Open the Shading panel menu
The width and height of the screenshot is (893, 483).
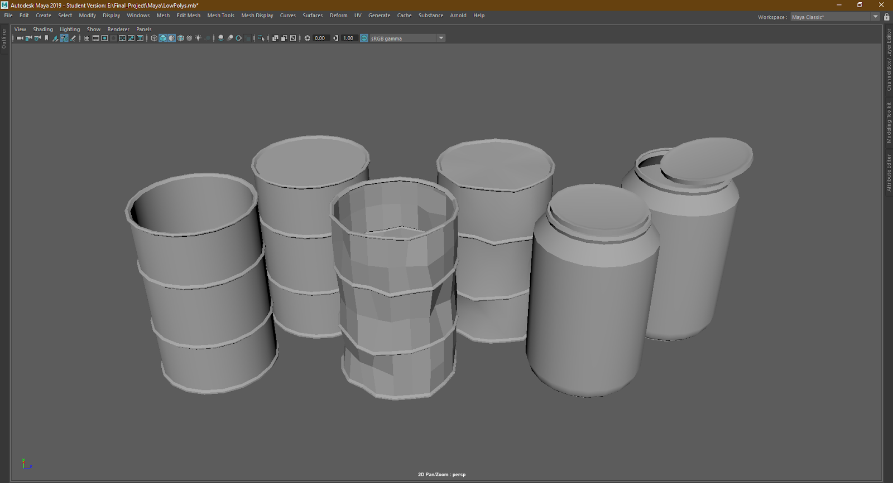42,30
